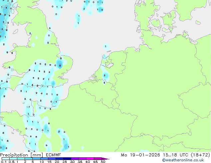Click the '[mm]' unit label
This screenshot has width=211, height=163.
37,155
